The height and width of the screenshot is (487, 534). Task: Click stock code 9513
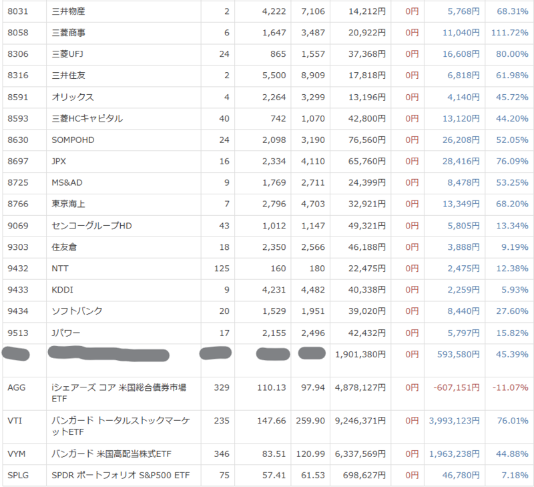click(x=18, y=333)
